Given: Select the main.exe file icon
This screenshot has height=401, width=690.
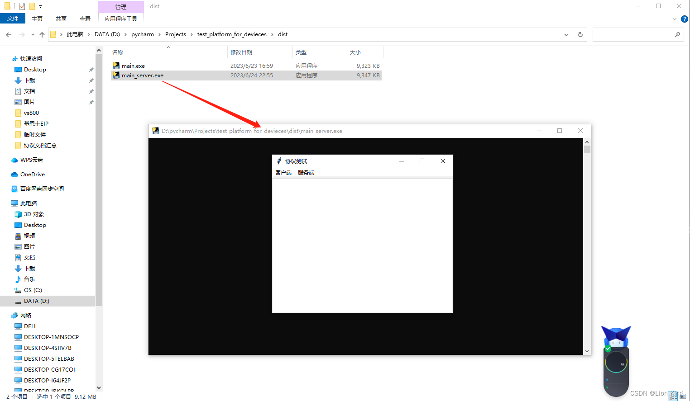Looking at the screenshot, I should coord(116,66).
